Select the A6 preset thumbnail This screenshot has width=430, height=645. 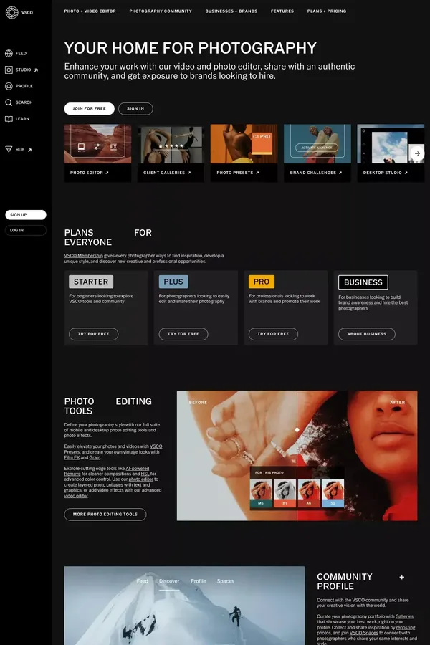[309, 493]
